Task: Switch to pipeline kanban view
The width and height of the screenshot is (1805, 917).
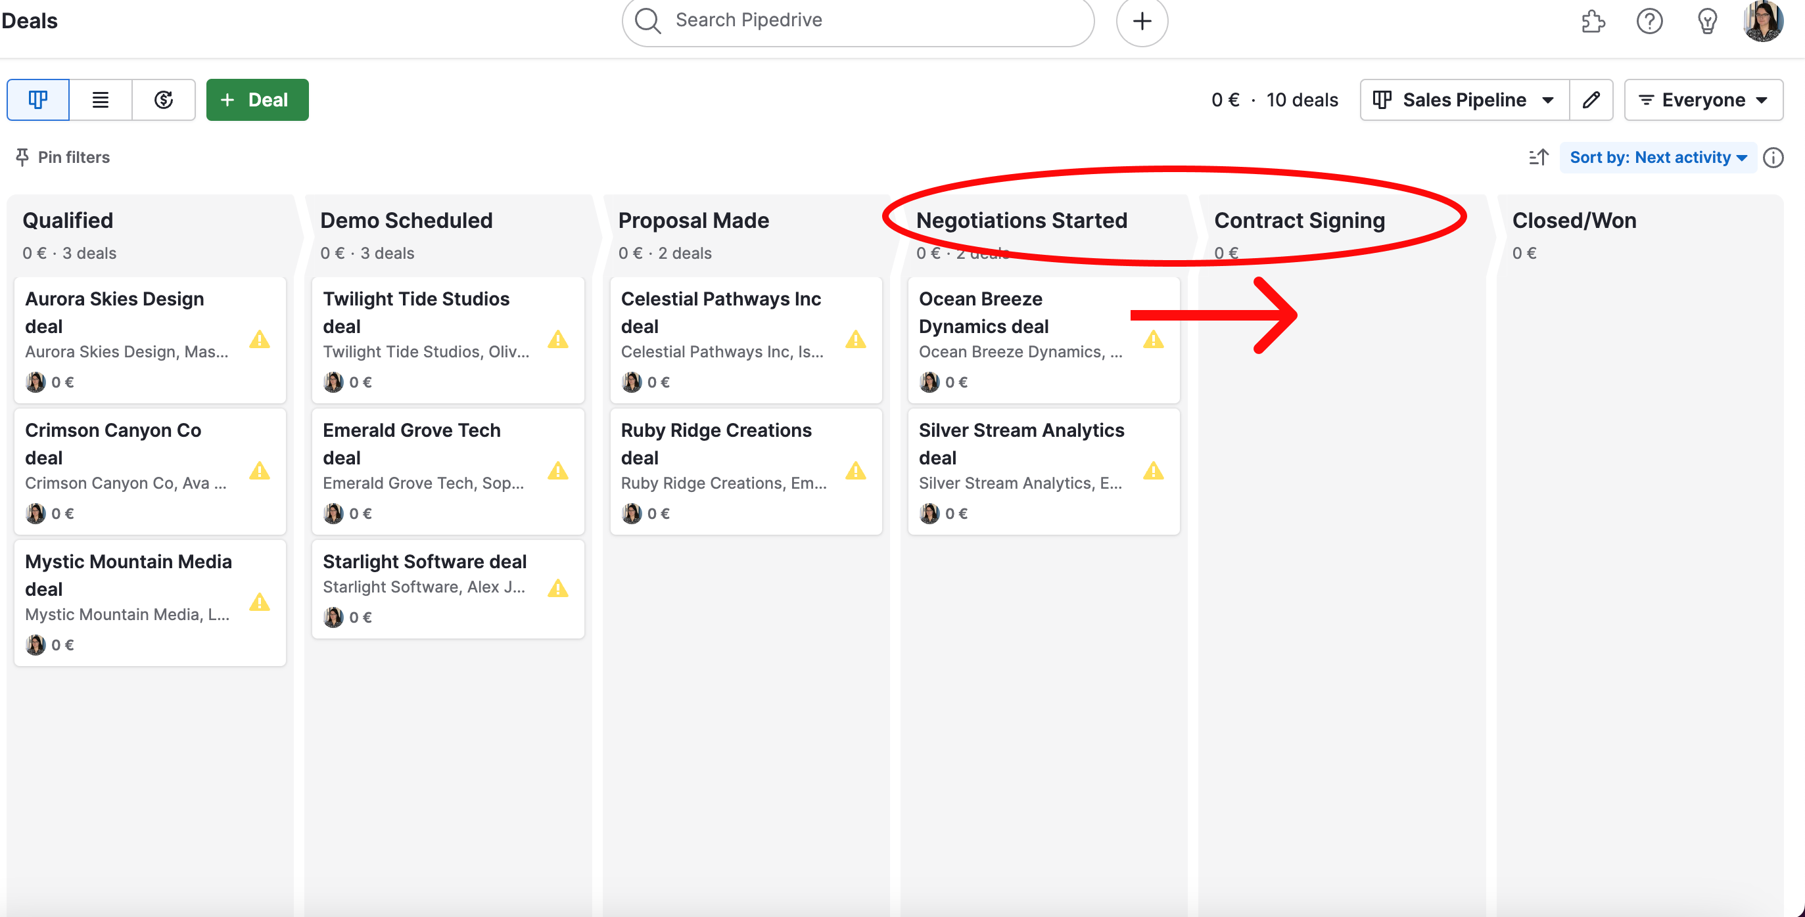Action: [x=38, y=100]
